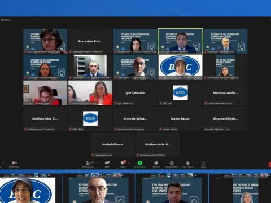Click muted mic icon beside Moldova-Avelina label
271x203 pixels.
point(206,103)
